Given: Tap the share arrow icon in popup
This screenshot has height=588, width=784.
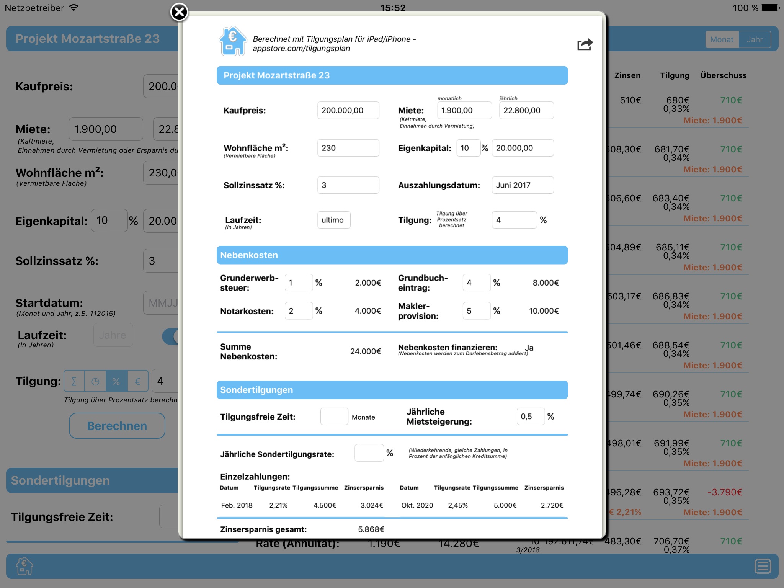Looking at the screenshot, I should (585, 44).
